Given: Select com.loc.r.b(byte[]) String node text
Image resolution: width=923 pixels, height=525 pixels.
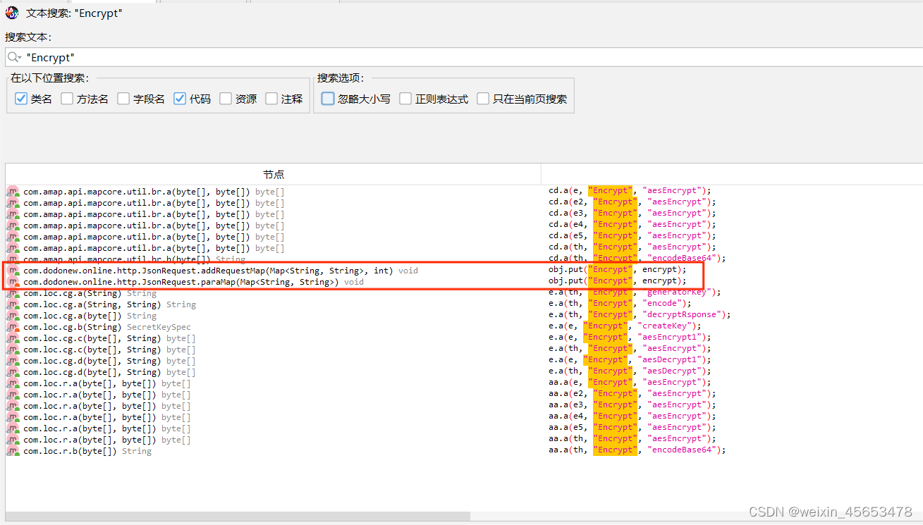Looking at the screenshot, I should pyautogui.click(x=87, y=451).
